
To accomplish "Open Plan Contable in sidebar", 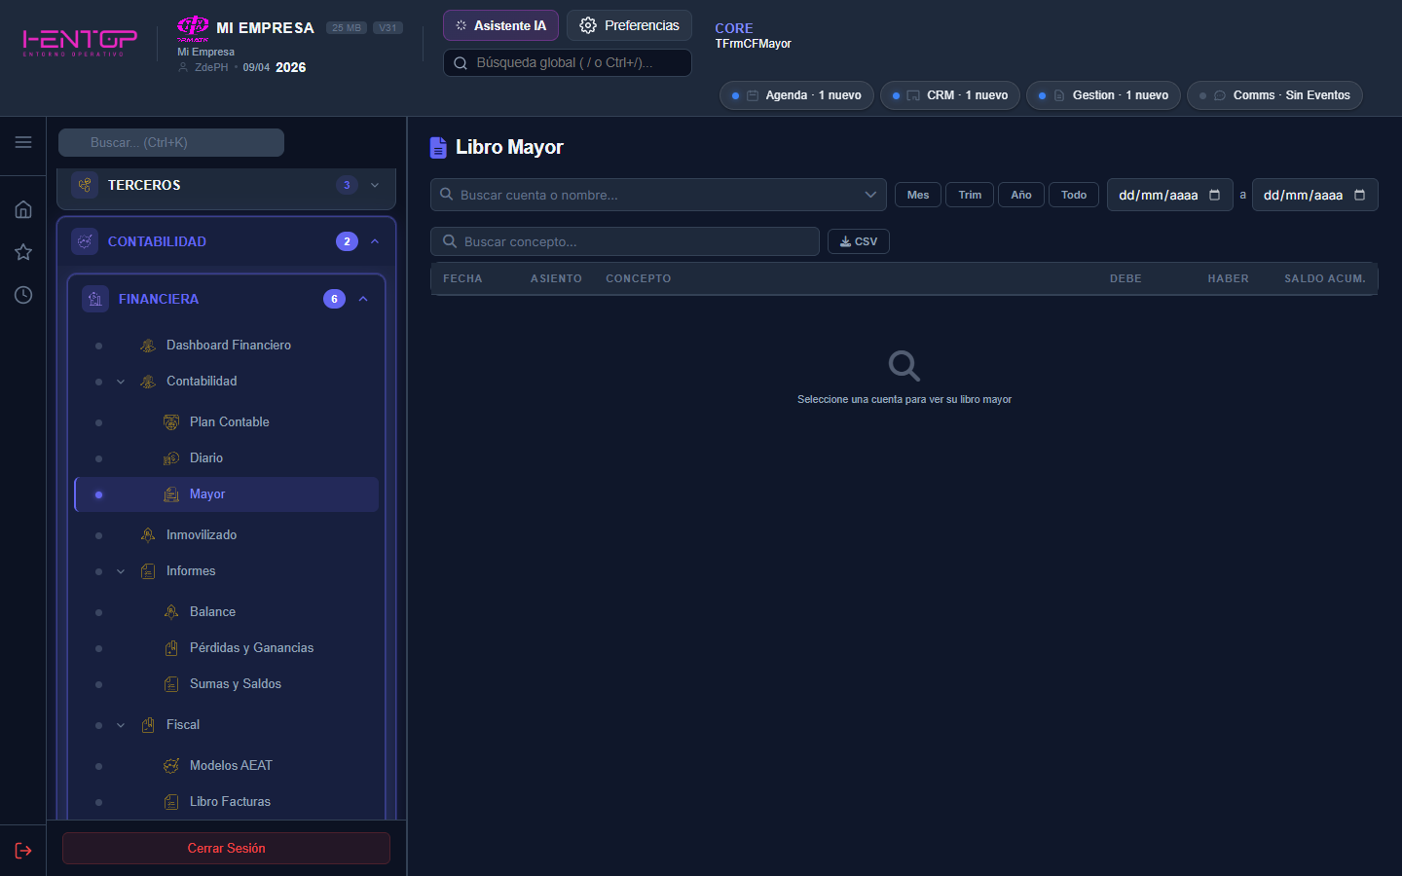I will [x=230, y=421].
